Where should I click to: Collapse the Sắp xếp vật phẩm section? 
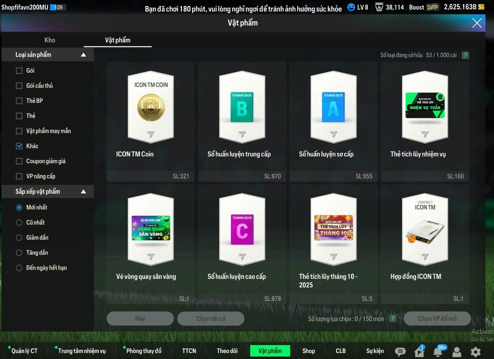(84, 192)
